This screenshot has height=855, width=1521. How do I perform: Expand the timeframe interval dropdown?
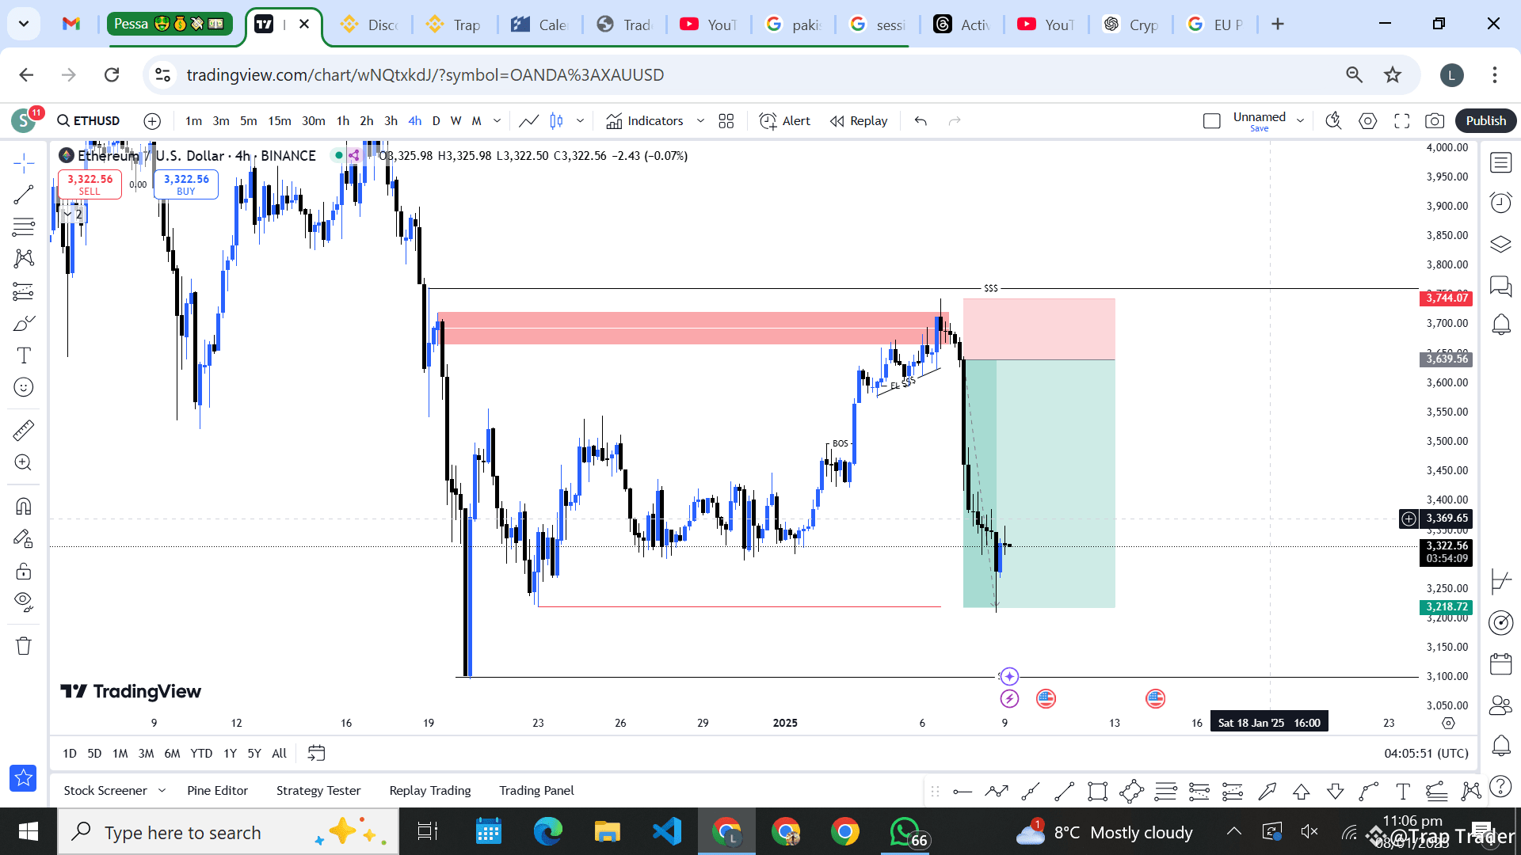pos(497,120)
